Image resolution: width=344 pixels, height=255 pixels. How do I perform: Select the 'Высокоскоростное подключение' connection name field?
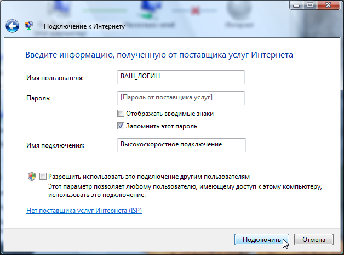[181, 144]
